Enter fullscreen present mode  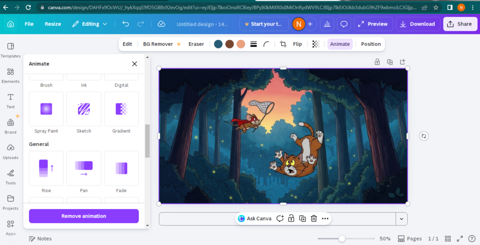pyautogui.click(x=460, y=238)
